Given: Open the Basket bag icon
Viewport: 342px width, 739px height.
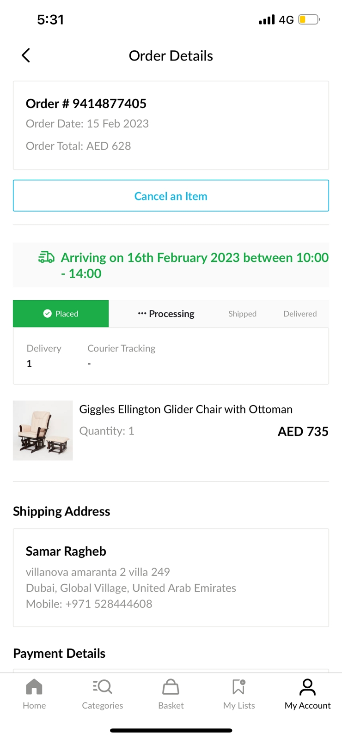Looking at the screenshot, I should tap(171, 687).
